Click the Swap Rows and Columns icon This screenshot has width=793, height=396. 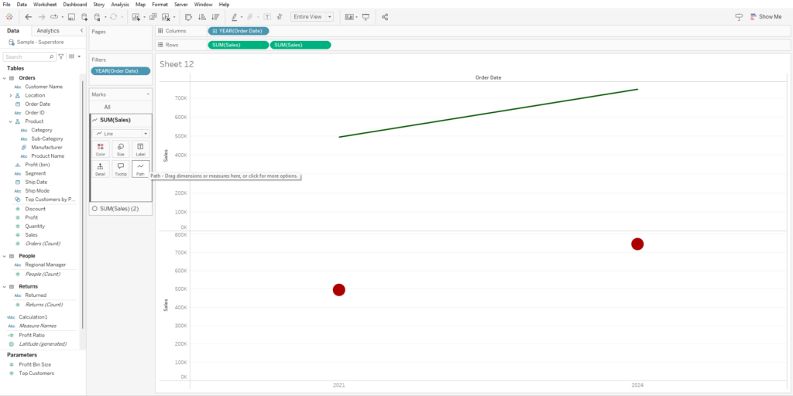[188, 17]
